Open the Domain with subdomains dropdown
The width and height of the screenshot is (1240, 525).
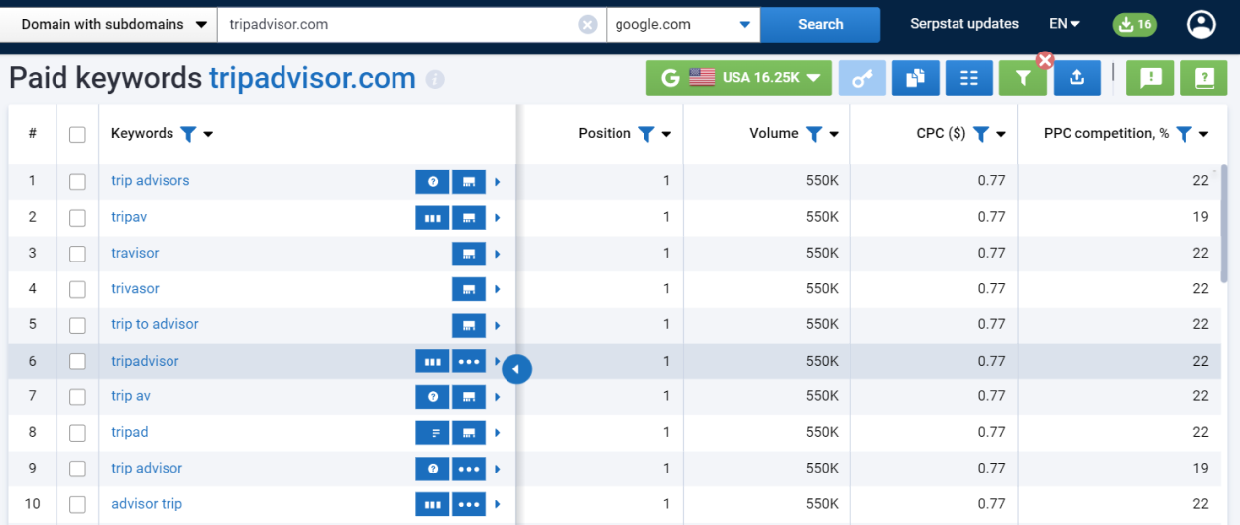pos(108,24)
